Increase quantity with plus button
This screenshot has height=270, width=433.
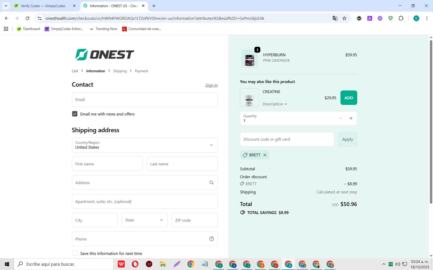pos(351,118)
